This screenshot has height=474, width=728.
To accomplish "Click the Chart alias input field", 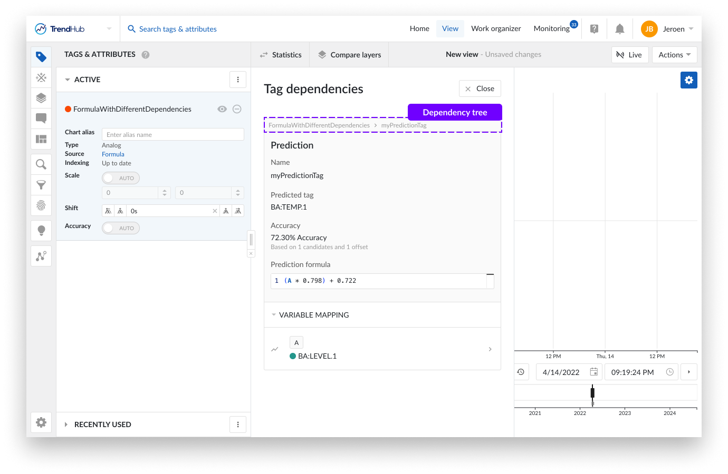I will pos(173,135).
